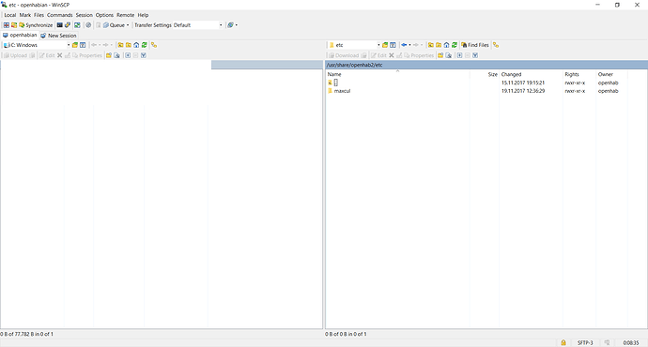Refresh the remote panel
Viewport: 648px width, 347px height.
[x=455, y=45]
